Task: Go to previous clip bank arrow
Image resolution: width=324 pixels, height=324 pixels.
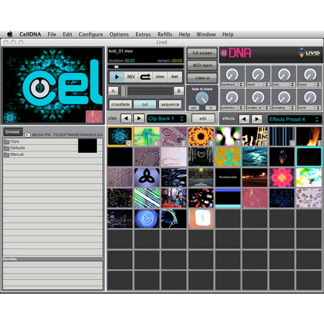Action: pyautogui.click(x=126, y=119)
